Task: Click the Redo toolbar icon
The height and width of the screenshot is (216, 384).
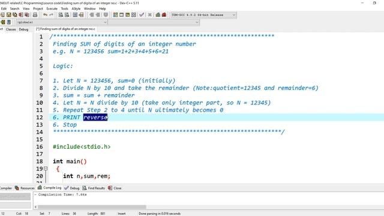Action: [x=51, y=15]
